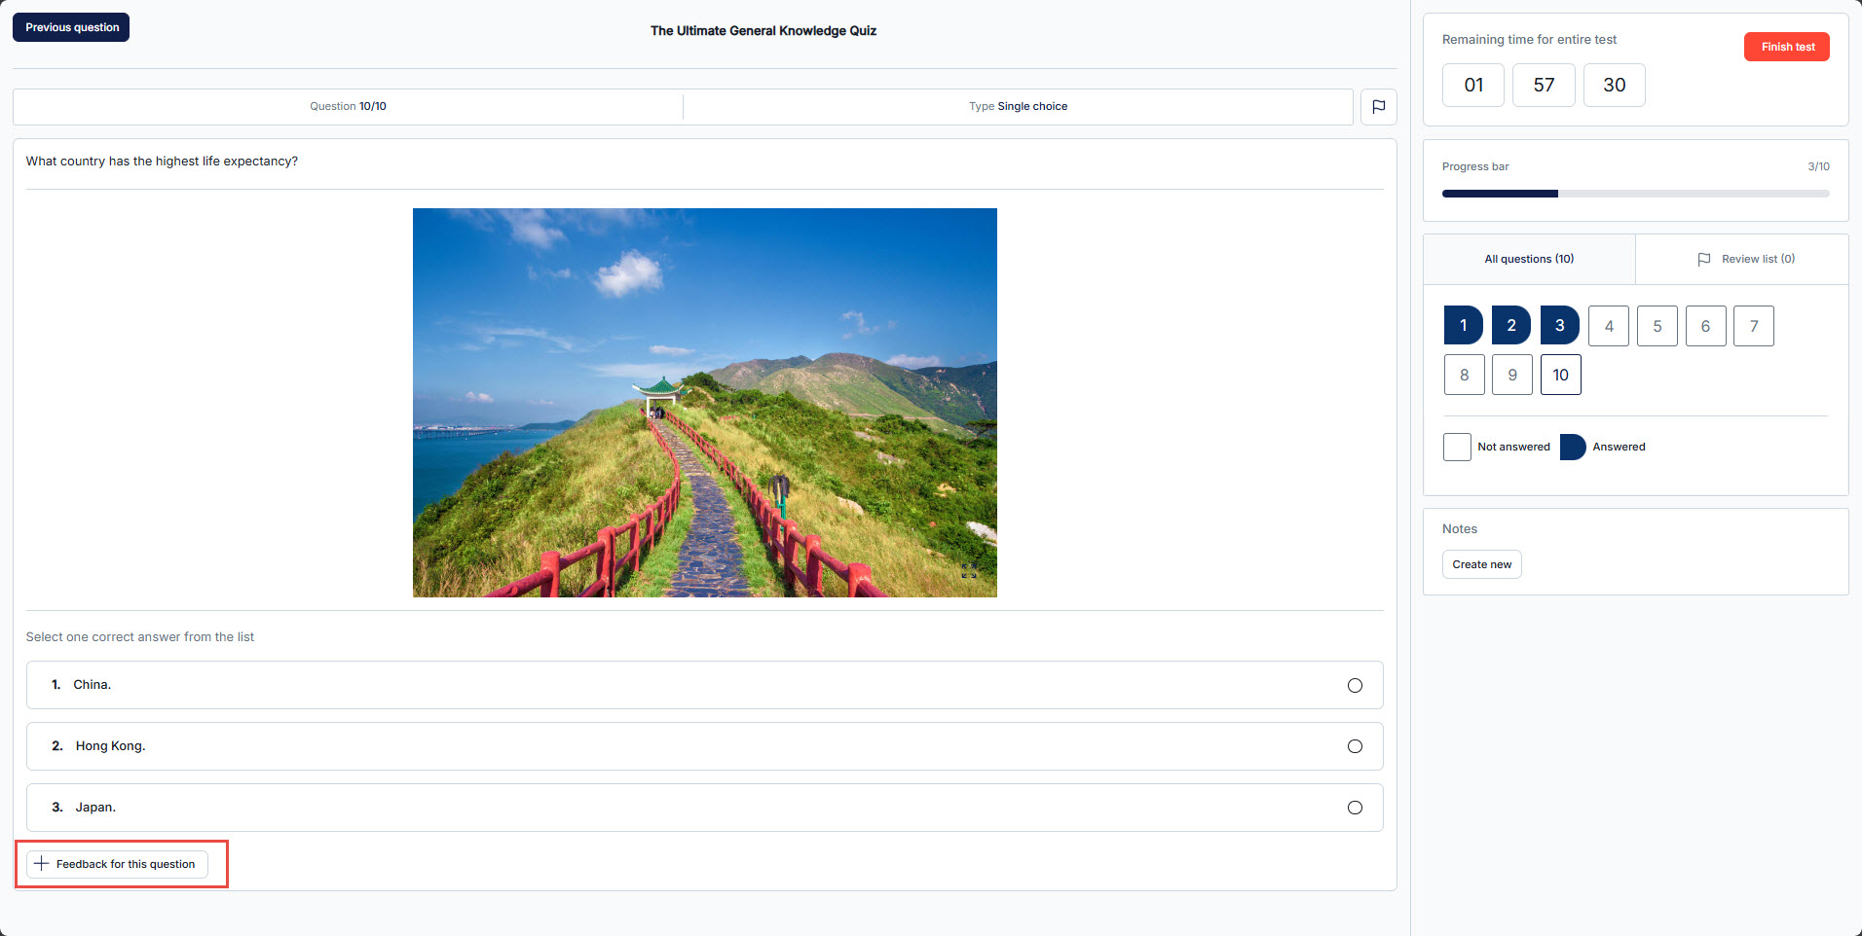This screenshot has height=936, width=1862.
Task: Click the hillside path image
Action: tap(704, 402)
